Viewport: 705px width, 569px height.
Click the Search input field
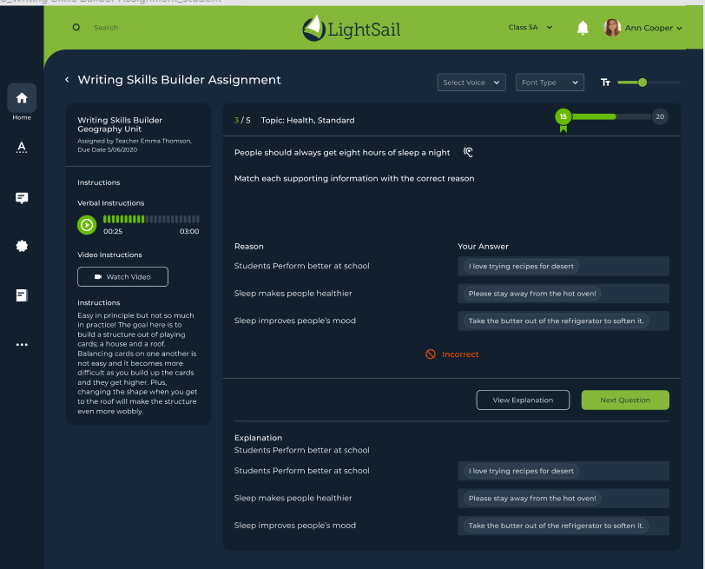pyautogui.click(x=106, y=28)
